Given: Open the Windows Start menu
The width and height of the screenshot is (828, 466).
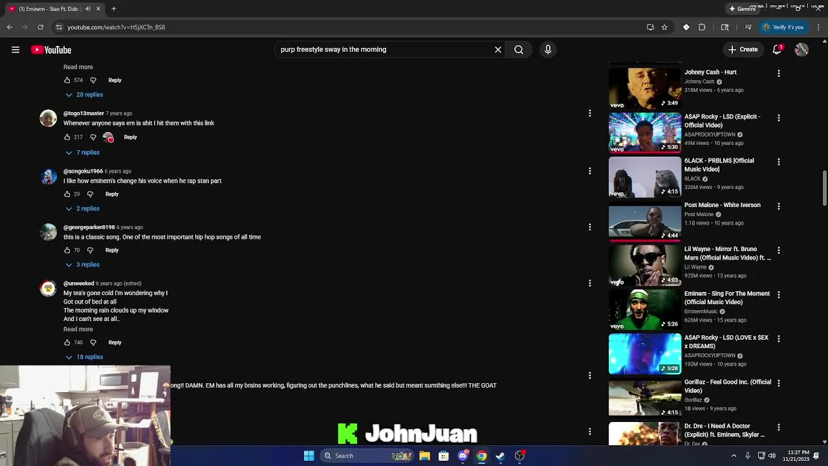Looking at the screenshot, I should coord(309,456).
